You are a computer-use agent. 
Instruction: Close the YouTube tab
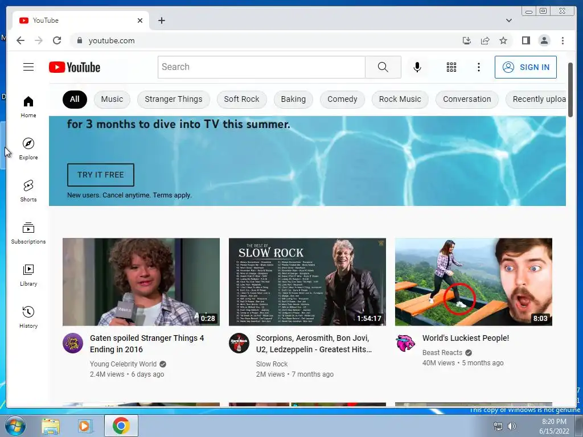coord(140,20)
